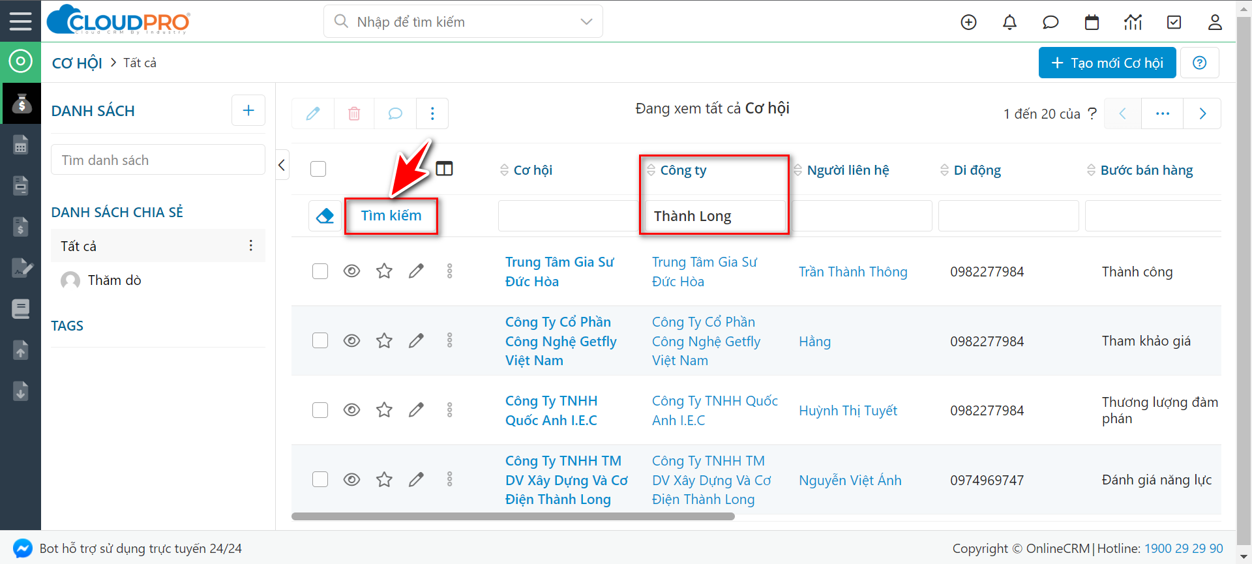Viewport: 1252px width, 564px height.
Task: Edit the Getfly row with pencil icon
Action: pos(416,340)
